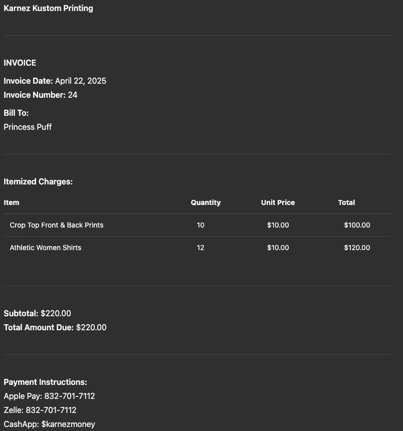Image resolution: width=403 pixels, height=431 pixels.
Task: Click the Apple Pay phone number
Action: pos(68,396)
